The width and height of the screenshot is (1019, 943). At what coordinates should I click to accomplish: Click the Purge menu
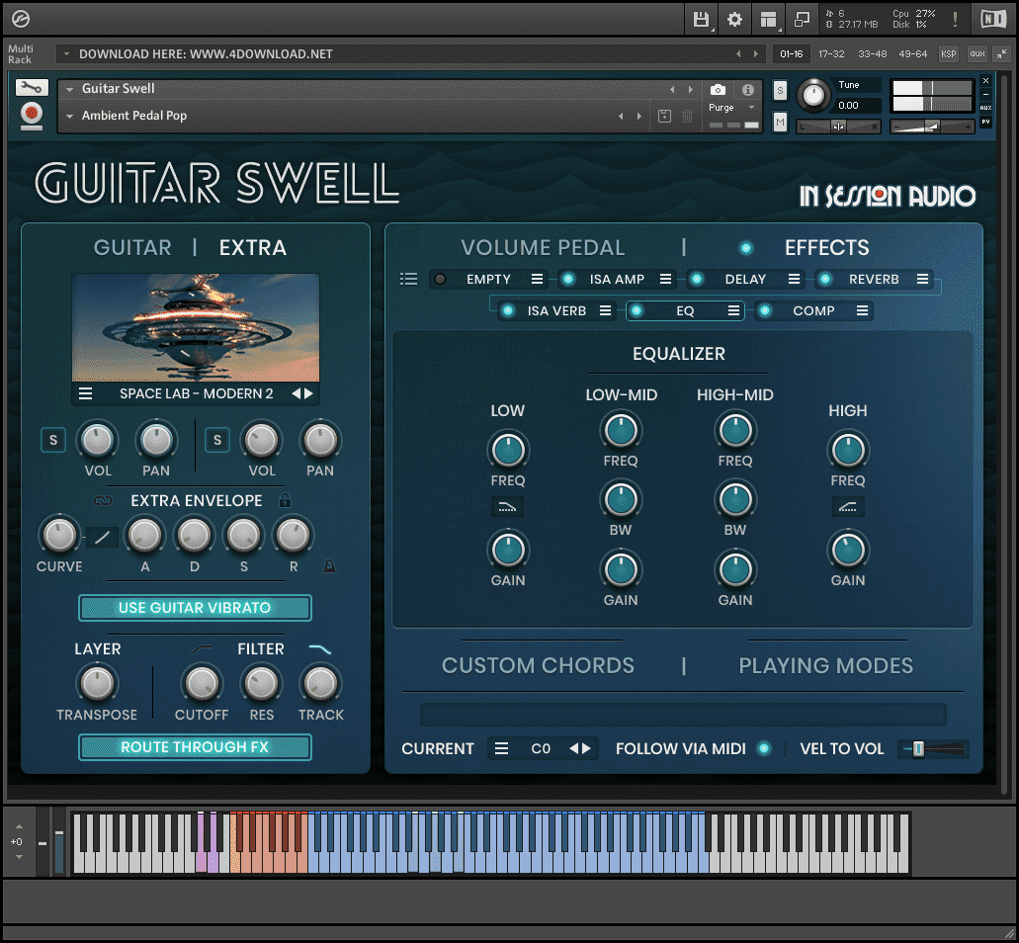click(731, 108)
